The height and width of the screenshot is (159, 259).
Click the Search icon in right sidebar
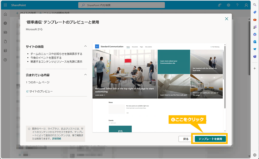click(x=254, y=4)
